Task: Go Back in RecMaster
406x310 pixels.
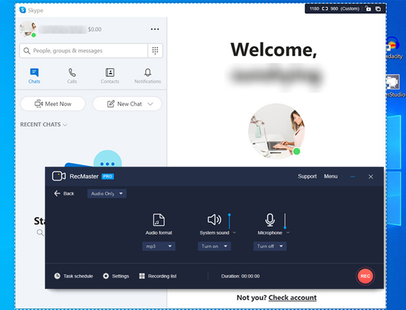Action: [x=64, y=193]
